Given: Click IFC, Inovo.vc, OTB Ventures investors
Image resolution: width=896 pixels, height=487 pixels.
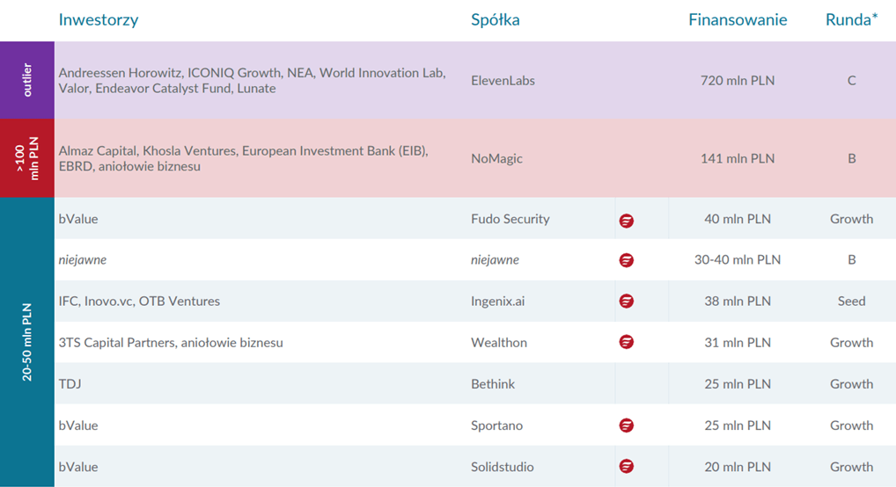Looking at the screenshot, I should [139, 301].
